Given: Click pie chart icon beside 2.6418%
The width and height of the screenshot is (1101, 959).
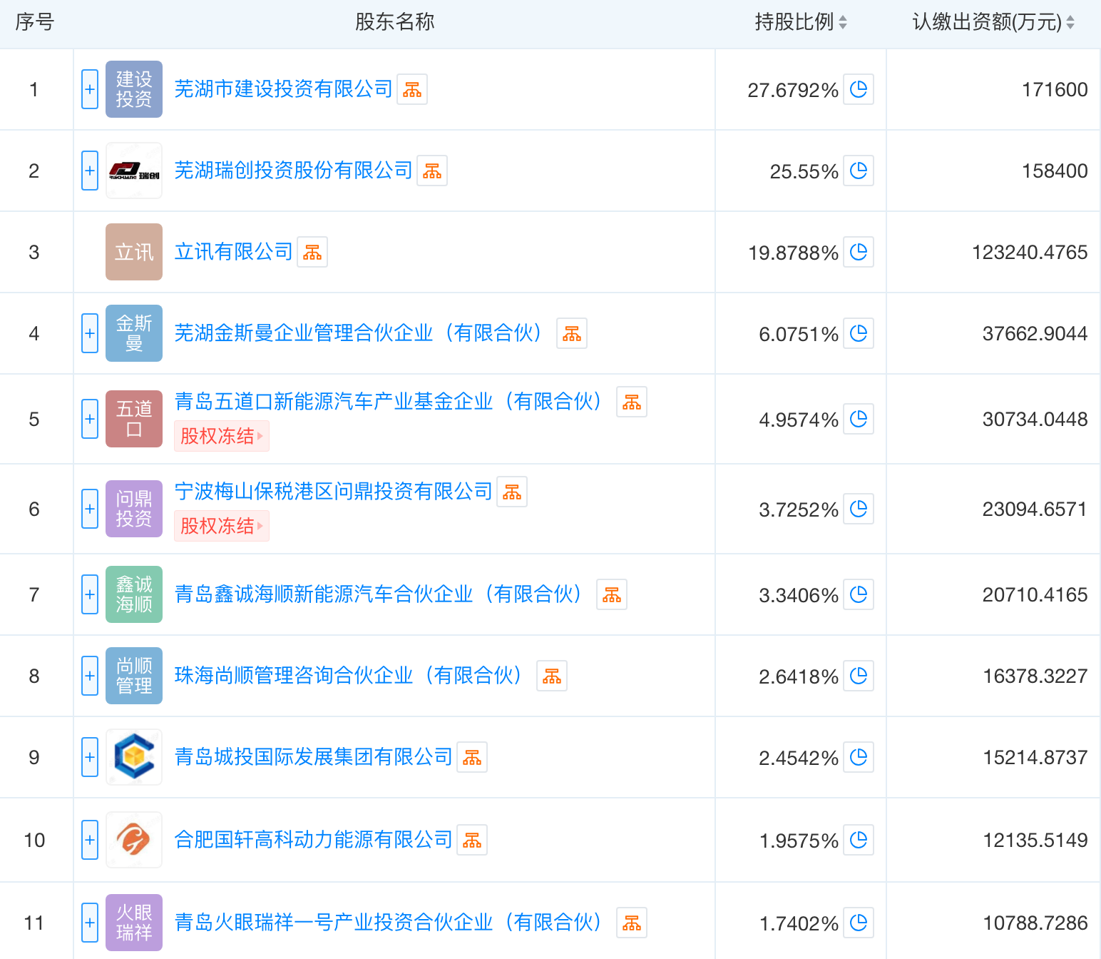Looking at the screenshot, I should point(859,676).
